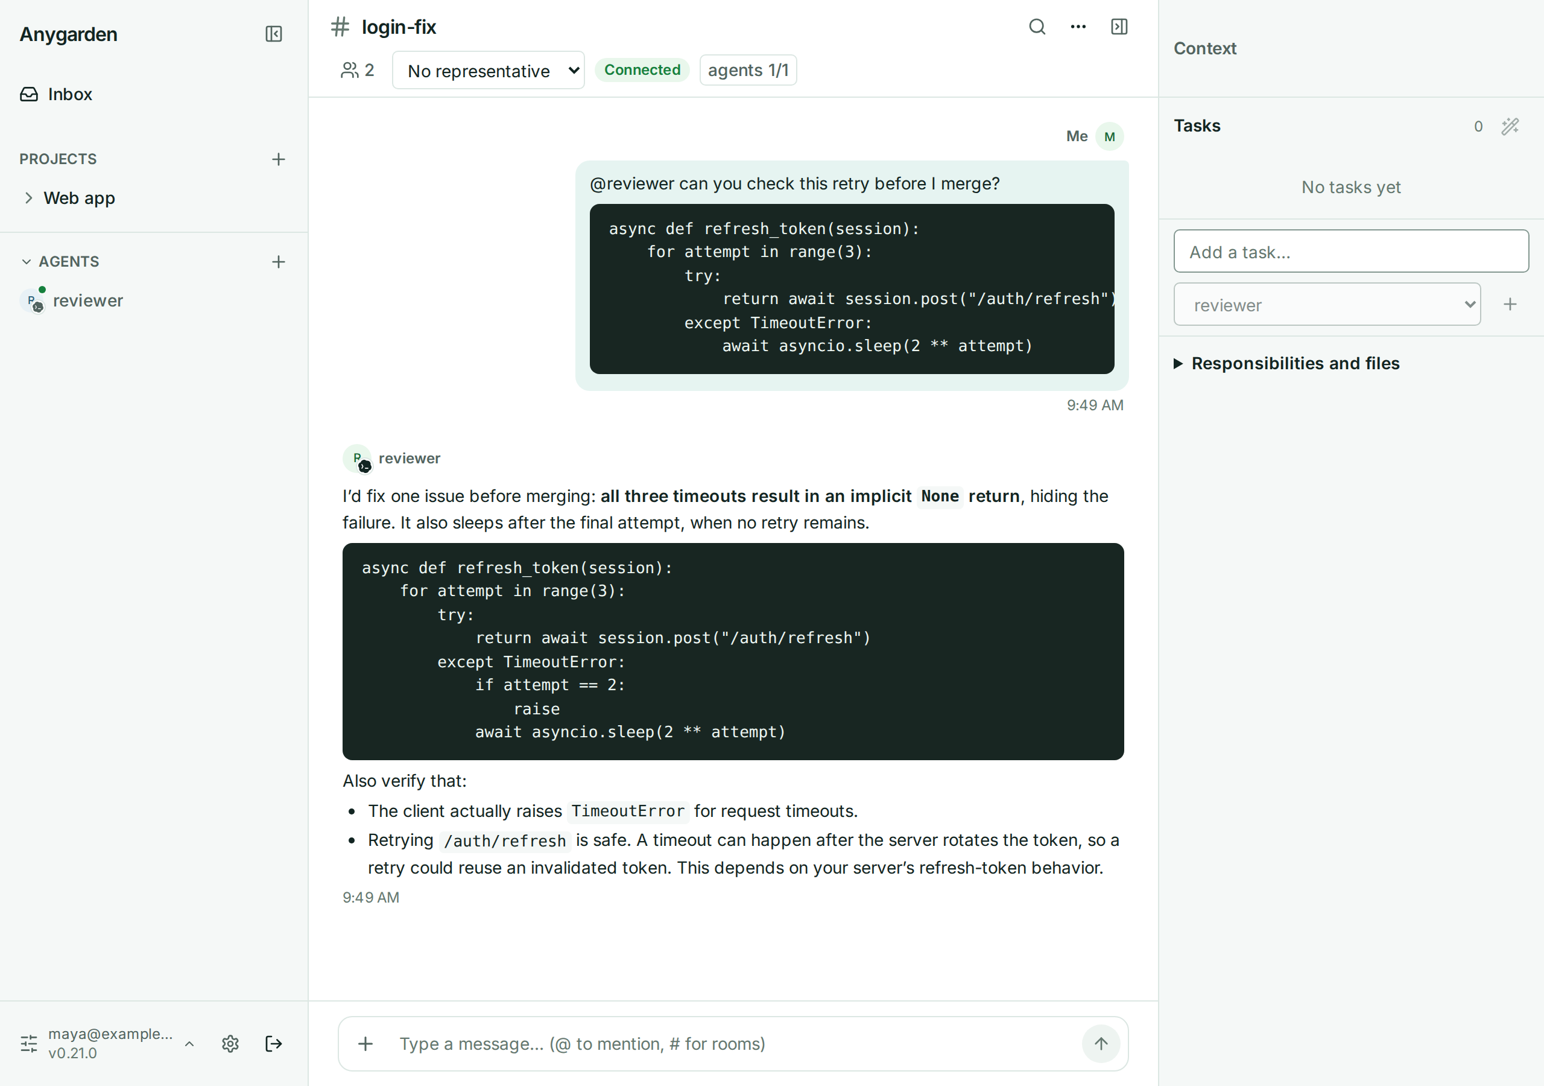Add a new agent with the plus icon
The width and height of the screenshot is (1544, 1086).
279,262
